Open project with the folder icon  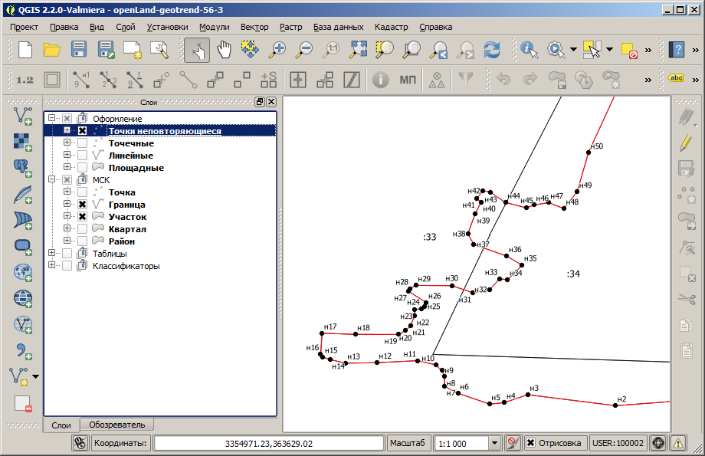tap(51, 50)
